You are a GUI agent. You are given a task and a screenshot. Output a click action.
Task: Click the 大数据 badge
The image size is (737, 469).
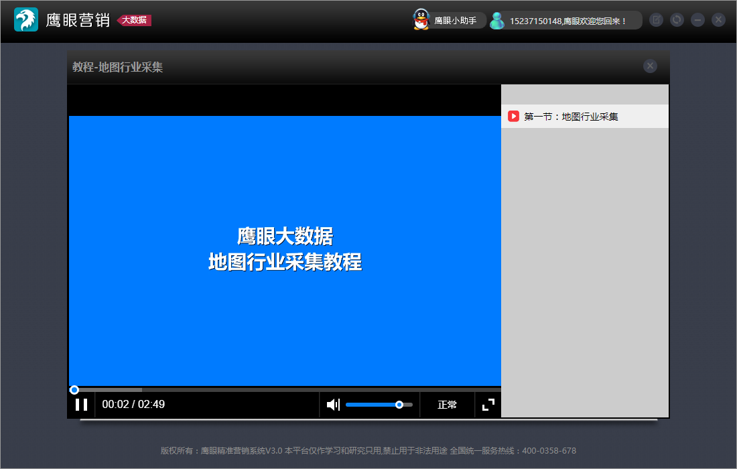point(134,19)
